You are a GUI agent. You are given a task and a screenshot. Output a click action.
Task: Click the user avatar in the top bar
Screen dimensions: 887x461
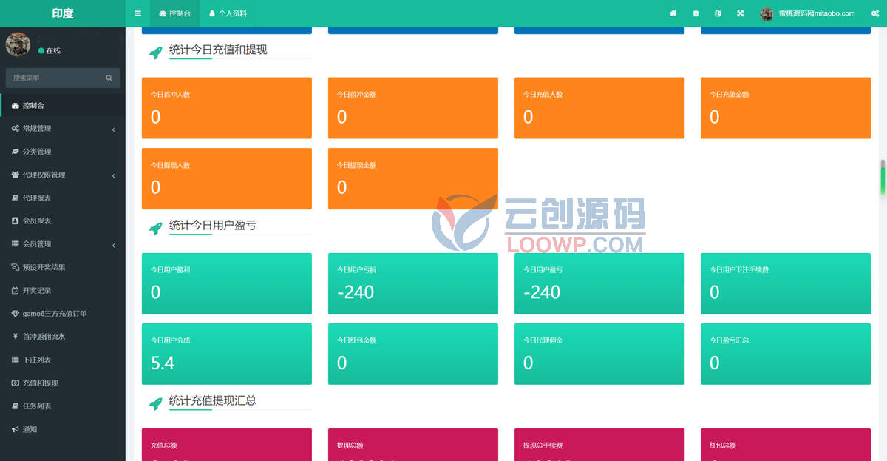767,13
